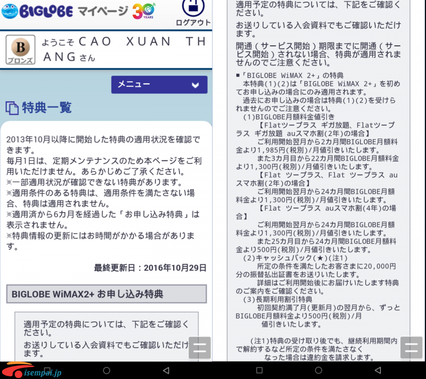Screen dimensions: 426x379
Task: Tap the ブロンズ member rank badge
Action: click(20, 50)
